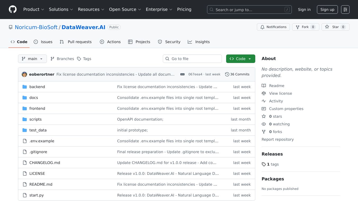358x201 pixels.
Task: Open the settings icon next to Sign up
Action: [x=345, y=10]
